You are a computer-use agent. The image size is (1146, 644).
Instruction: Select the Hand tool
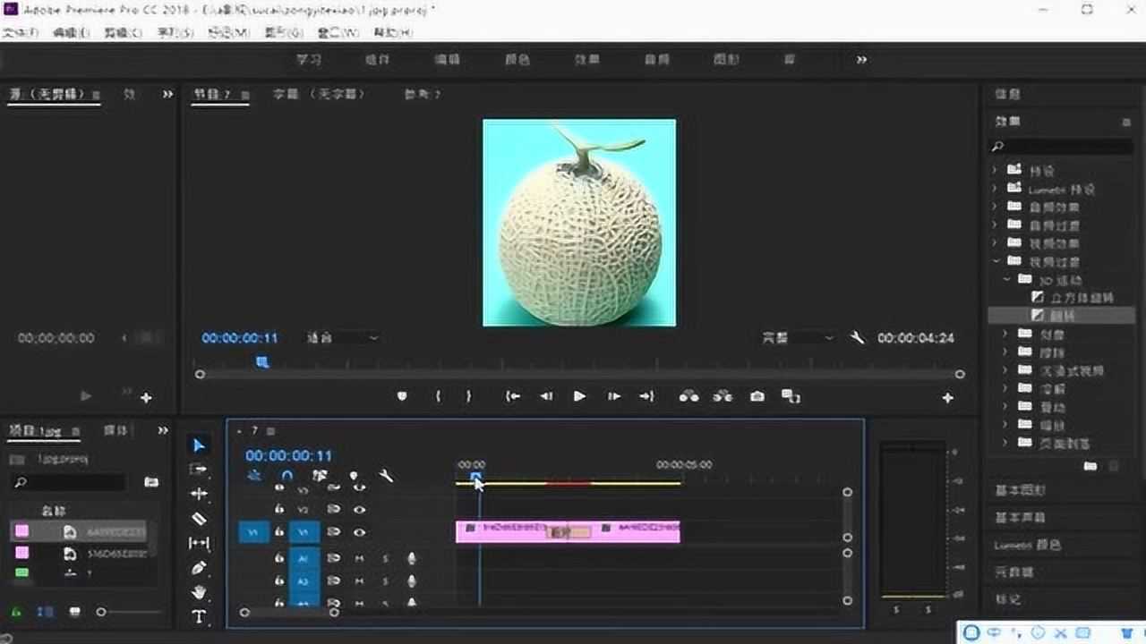pos(199,592)
